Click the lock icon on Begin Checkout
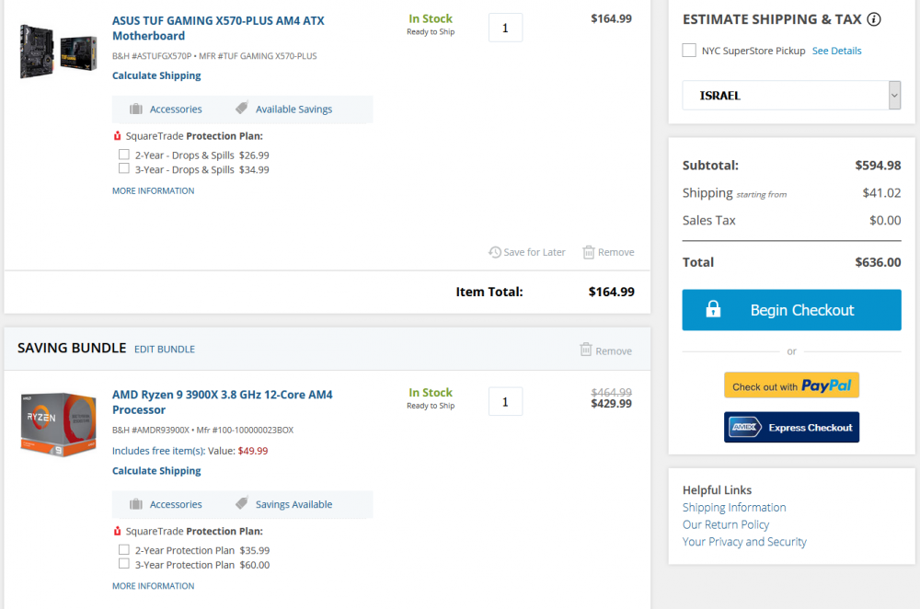This screenshot has width=920, height=609. click(x=713, y=309)
